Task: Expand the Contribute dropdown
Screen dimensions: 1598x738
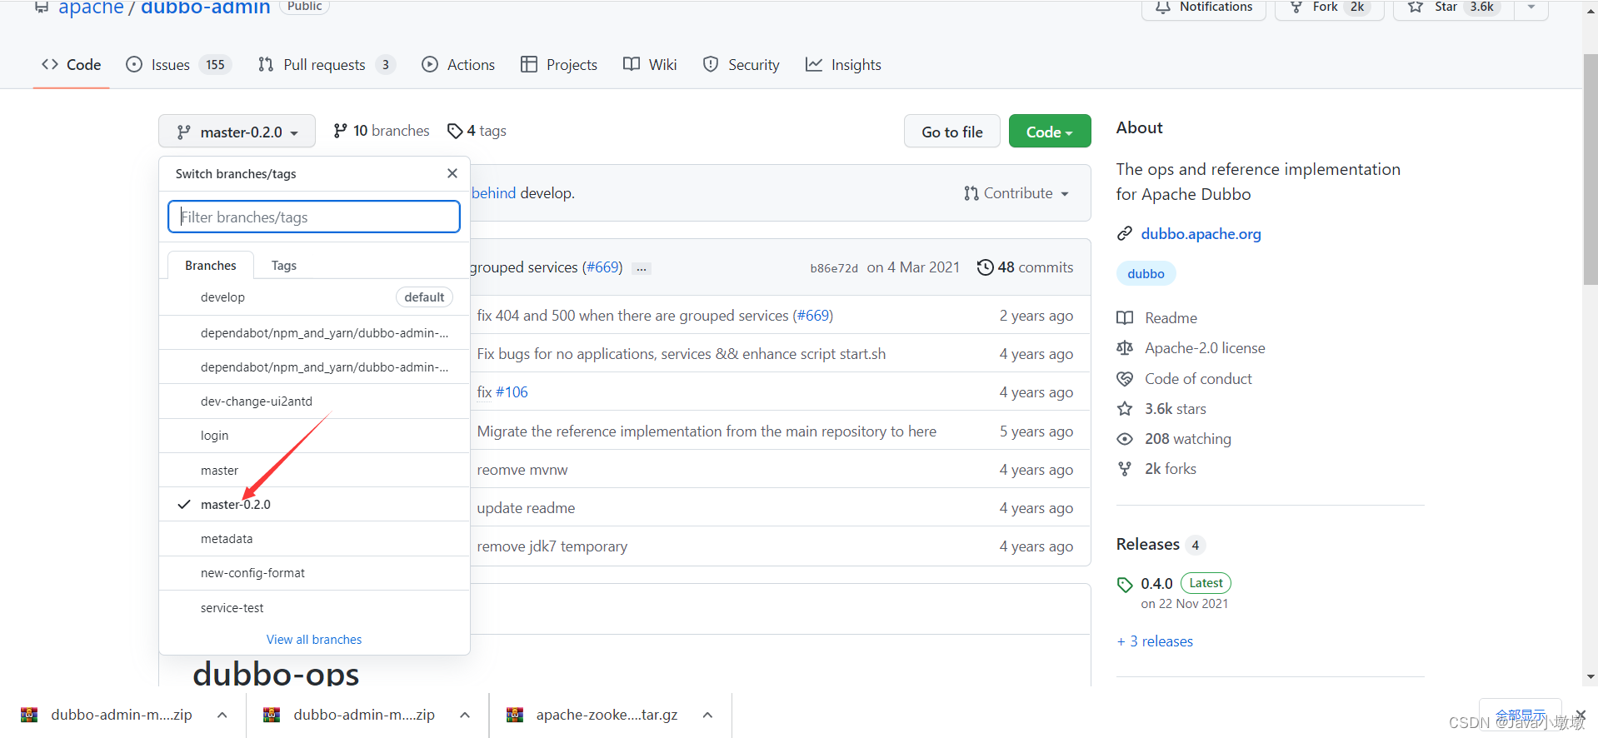Action: [x=1016, y=193]
